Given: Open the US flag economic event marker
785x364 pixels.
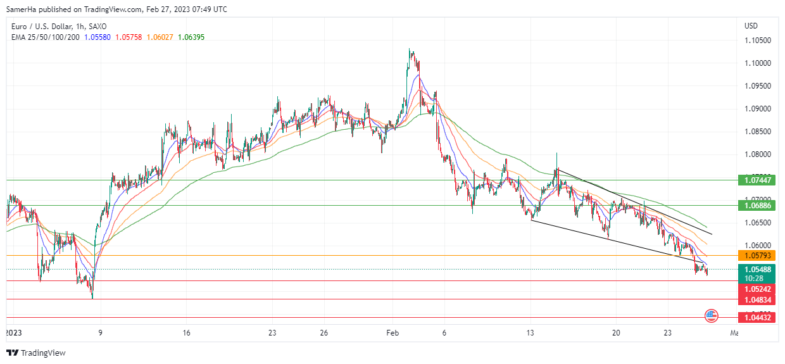Looking at the screenshot, I should 711,315.
